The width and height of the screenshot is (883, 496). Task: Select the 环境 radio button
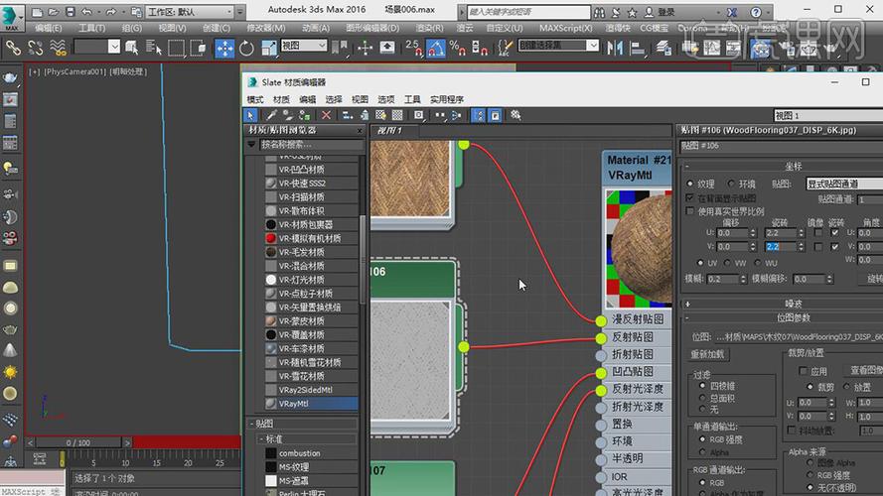tap(732, 184)
